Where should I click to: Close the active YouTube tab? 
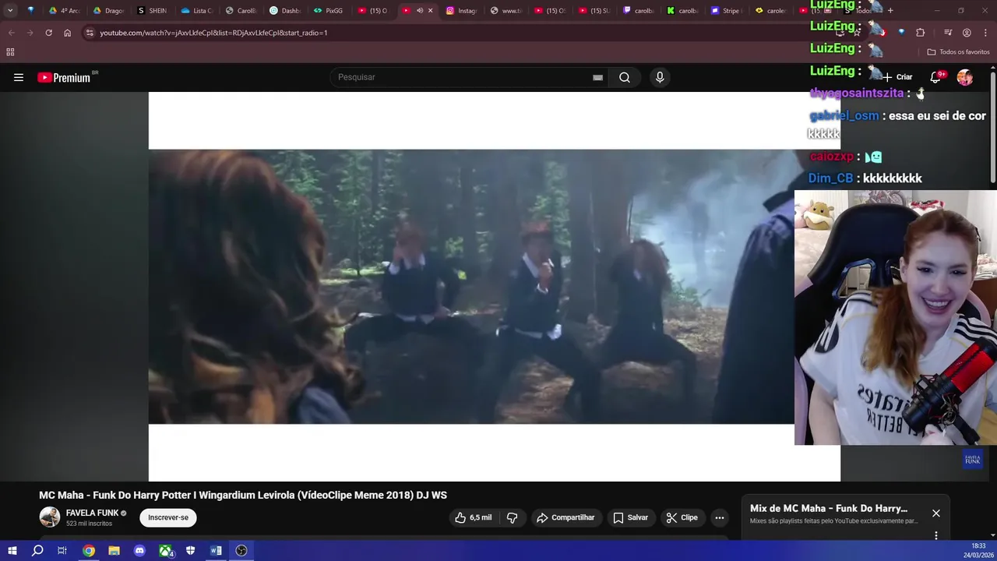(x=431, y=10)
